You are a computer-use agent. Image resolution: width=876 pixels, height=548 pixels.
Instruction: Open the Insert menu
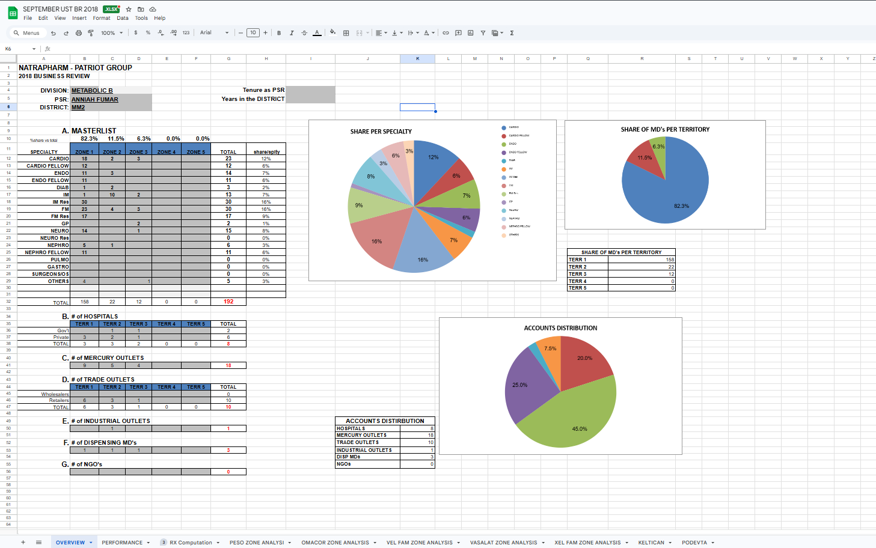pyautogui.click(x=79, y=18)
